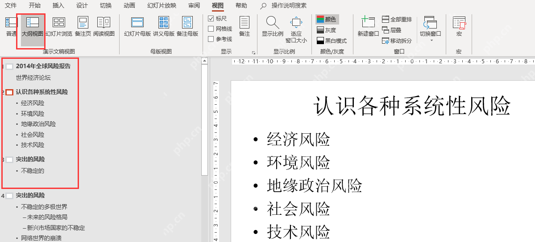
Task: Select Color mode (颜色)
Action: [327, 20]
